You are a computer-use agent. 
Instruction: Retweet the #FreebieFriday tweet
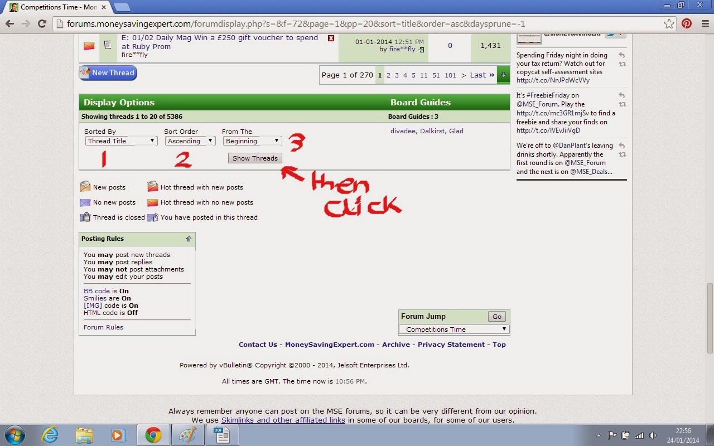coord(622,104)
